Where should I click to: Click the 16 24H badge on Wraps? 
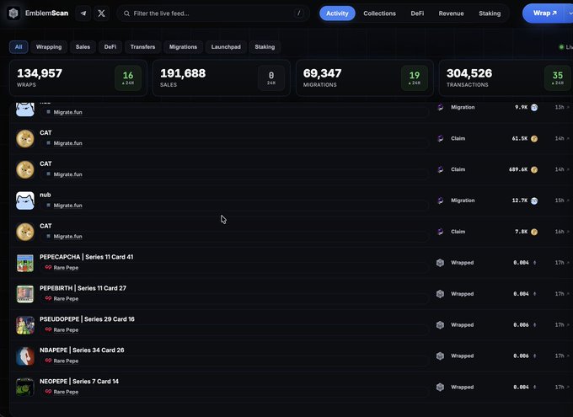click(128, 78)
